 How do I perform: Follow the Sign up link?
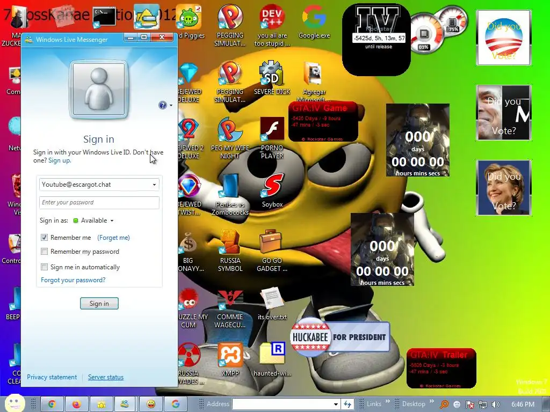click(x=59, y=160)
